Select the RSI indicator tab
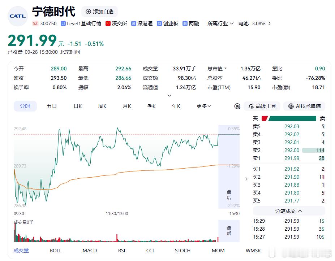Screen dimensions: 335x261 (121, 251)
